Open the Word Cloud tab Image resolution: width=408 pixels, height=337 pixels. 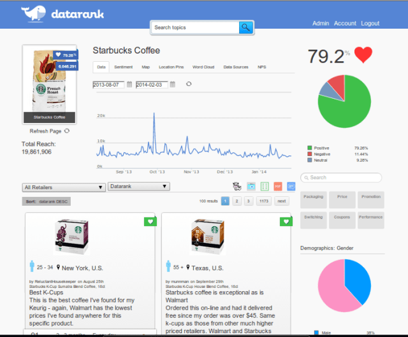tap(203, 67)
